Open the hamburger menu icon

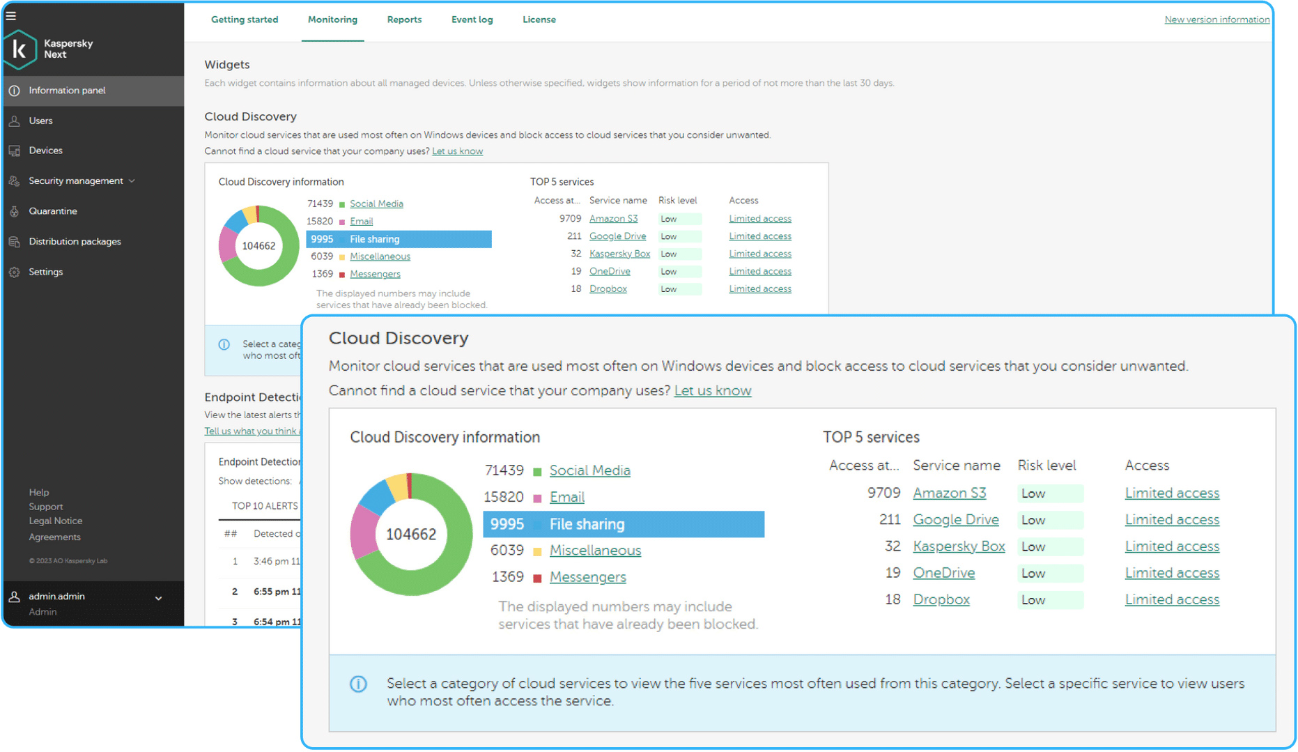(x=11, y=15)
